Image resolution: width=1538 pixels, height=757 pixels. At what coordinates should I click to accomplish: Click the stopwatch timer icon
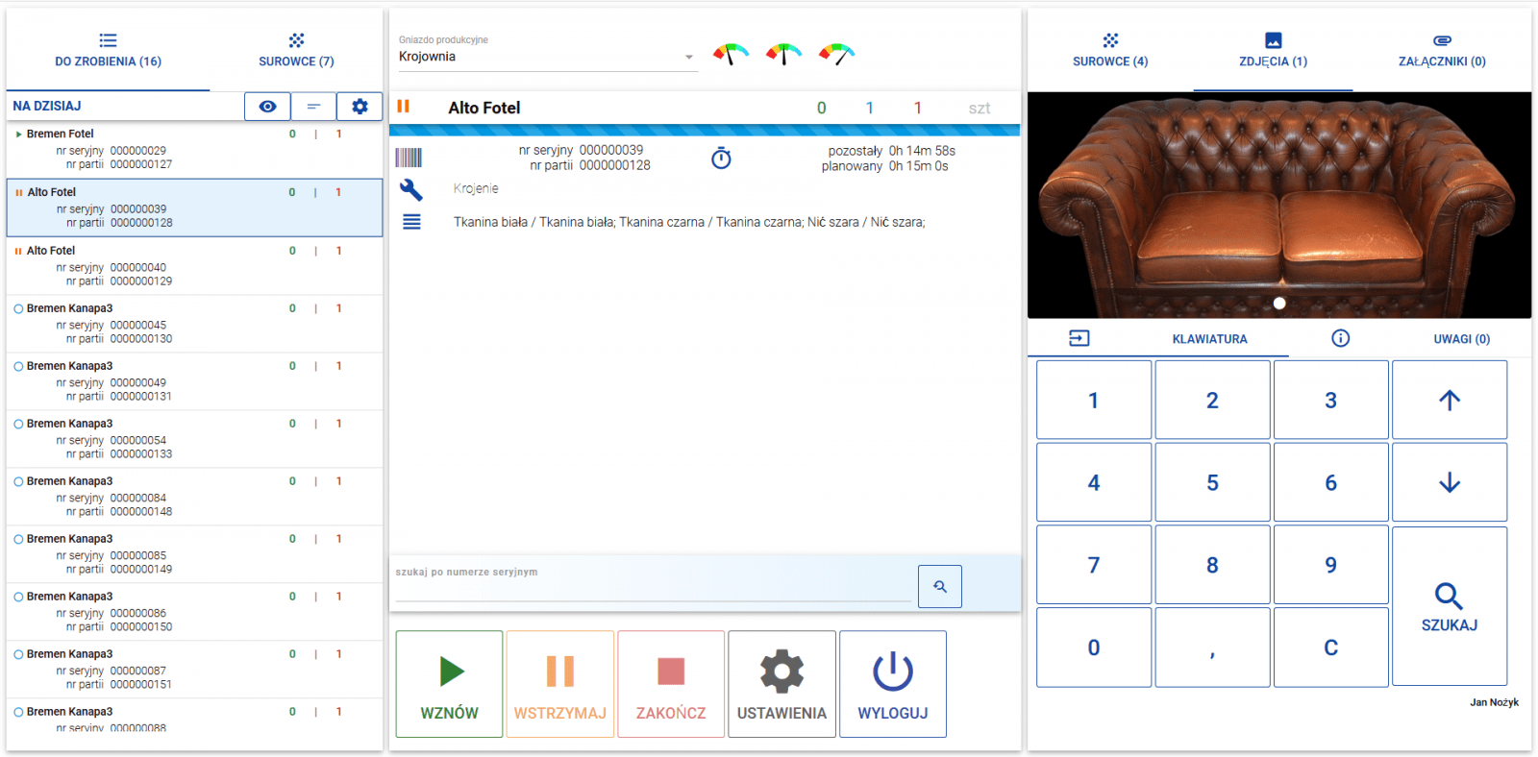tap(721, 159)
